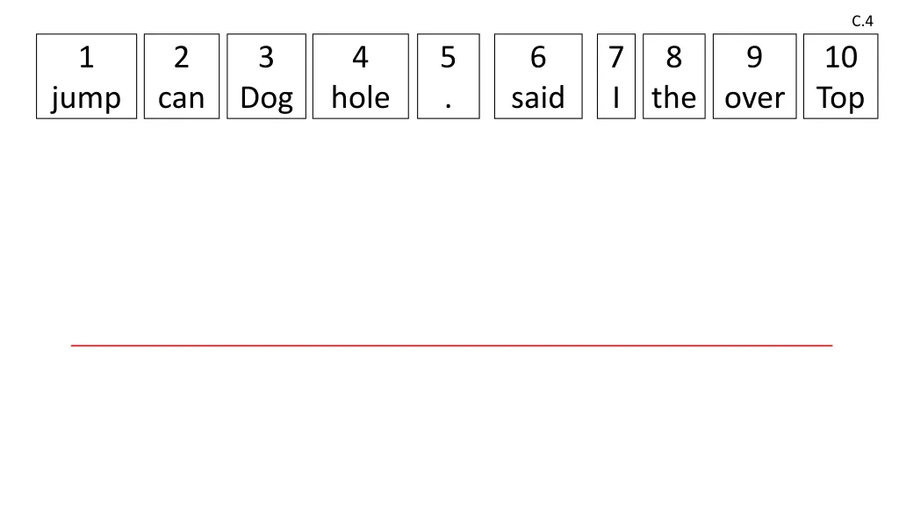Click number 6 above 'said'

(x=537, y=58)
